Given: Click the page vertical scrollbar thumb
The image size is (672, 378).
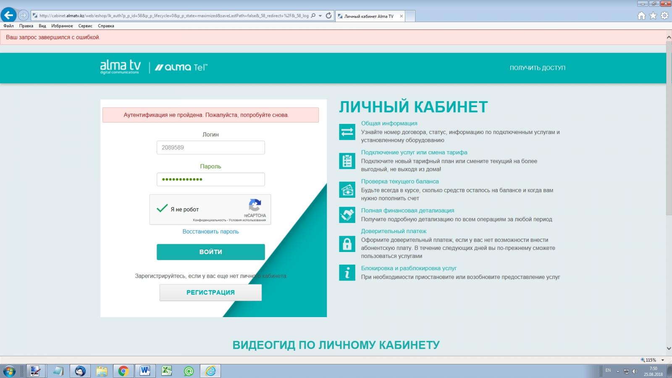Looking at the screenshot, I should 669,128.
